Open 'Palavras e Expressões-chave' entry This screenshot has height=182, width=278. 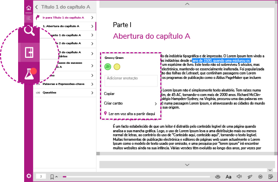pos(63,84)
